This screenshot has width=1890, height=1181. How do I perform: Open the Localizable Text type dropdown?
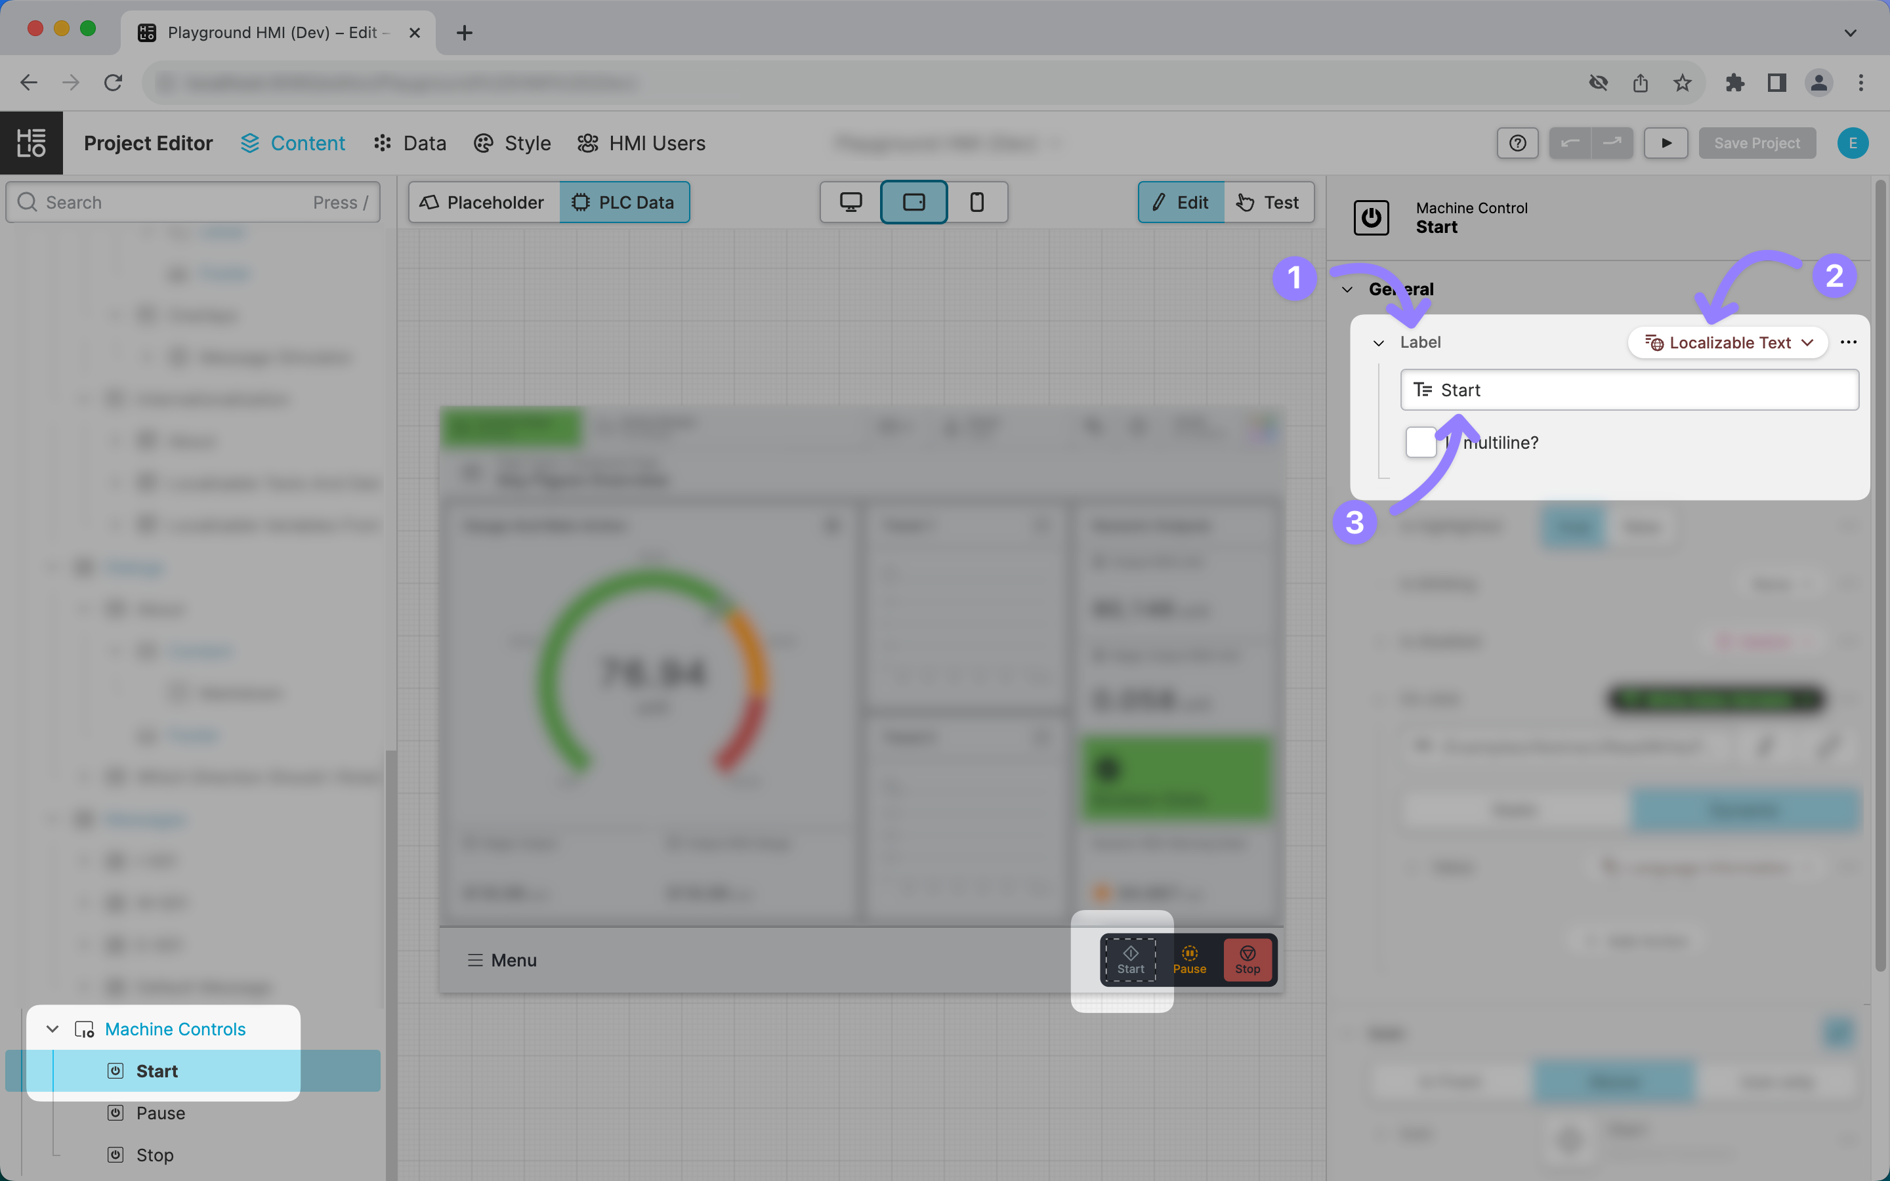[1727, 343]
